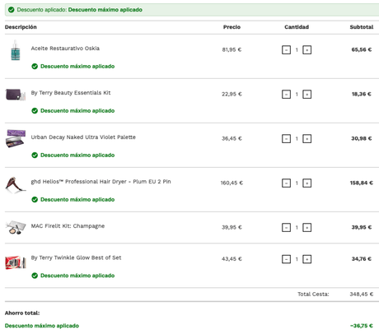Image resolution: width=379 pixels, height=334 pixels.
Task: Open MAC Firelit Kit: Champagne link
Action: point(68,226)
